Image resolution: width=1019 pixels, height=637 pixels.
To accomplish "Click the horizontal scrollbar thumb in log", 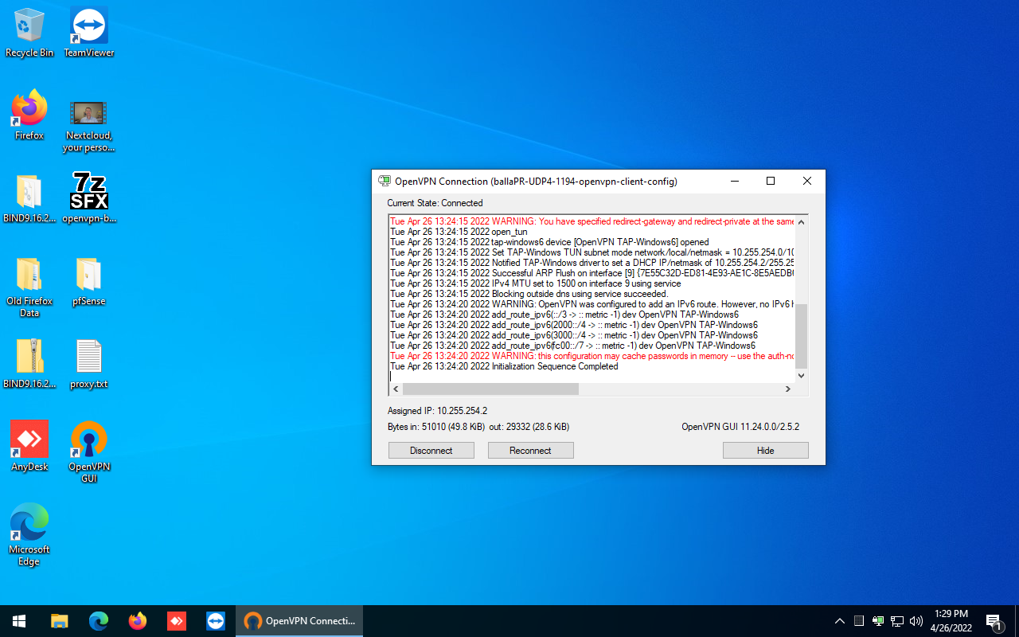I will click(x=490, y=389).
